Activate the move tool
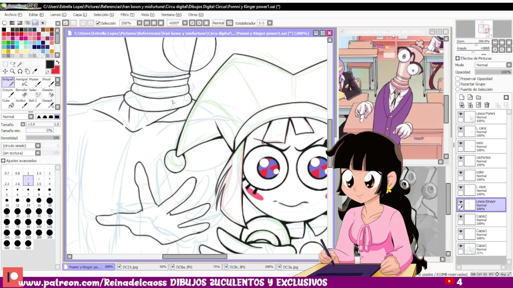This screenshot has height=288, width=513. tap(5, 71)
